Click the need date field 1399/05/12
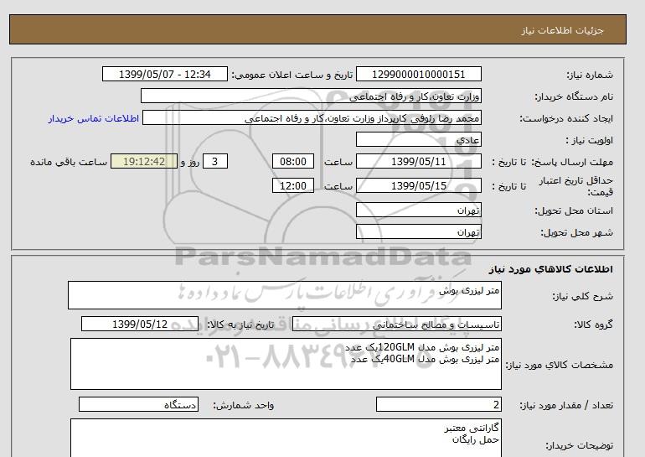The width and height of the screenshot is (645, 457). 140,324
